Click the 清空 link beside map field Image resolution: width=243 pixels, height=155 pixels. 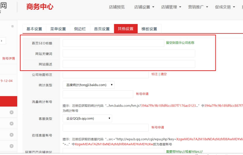163,74
